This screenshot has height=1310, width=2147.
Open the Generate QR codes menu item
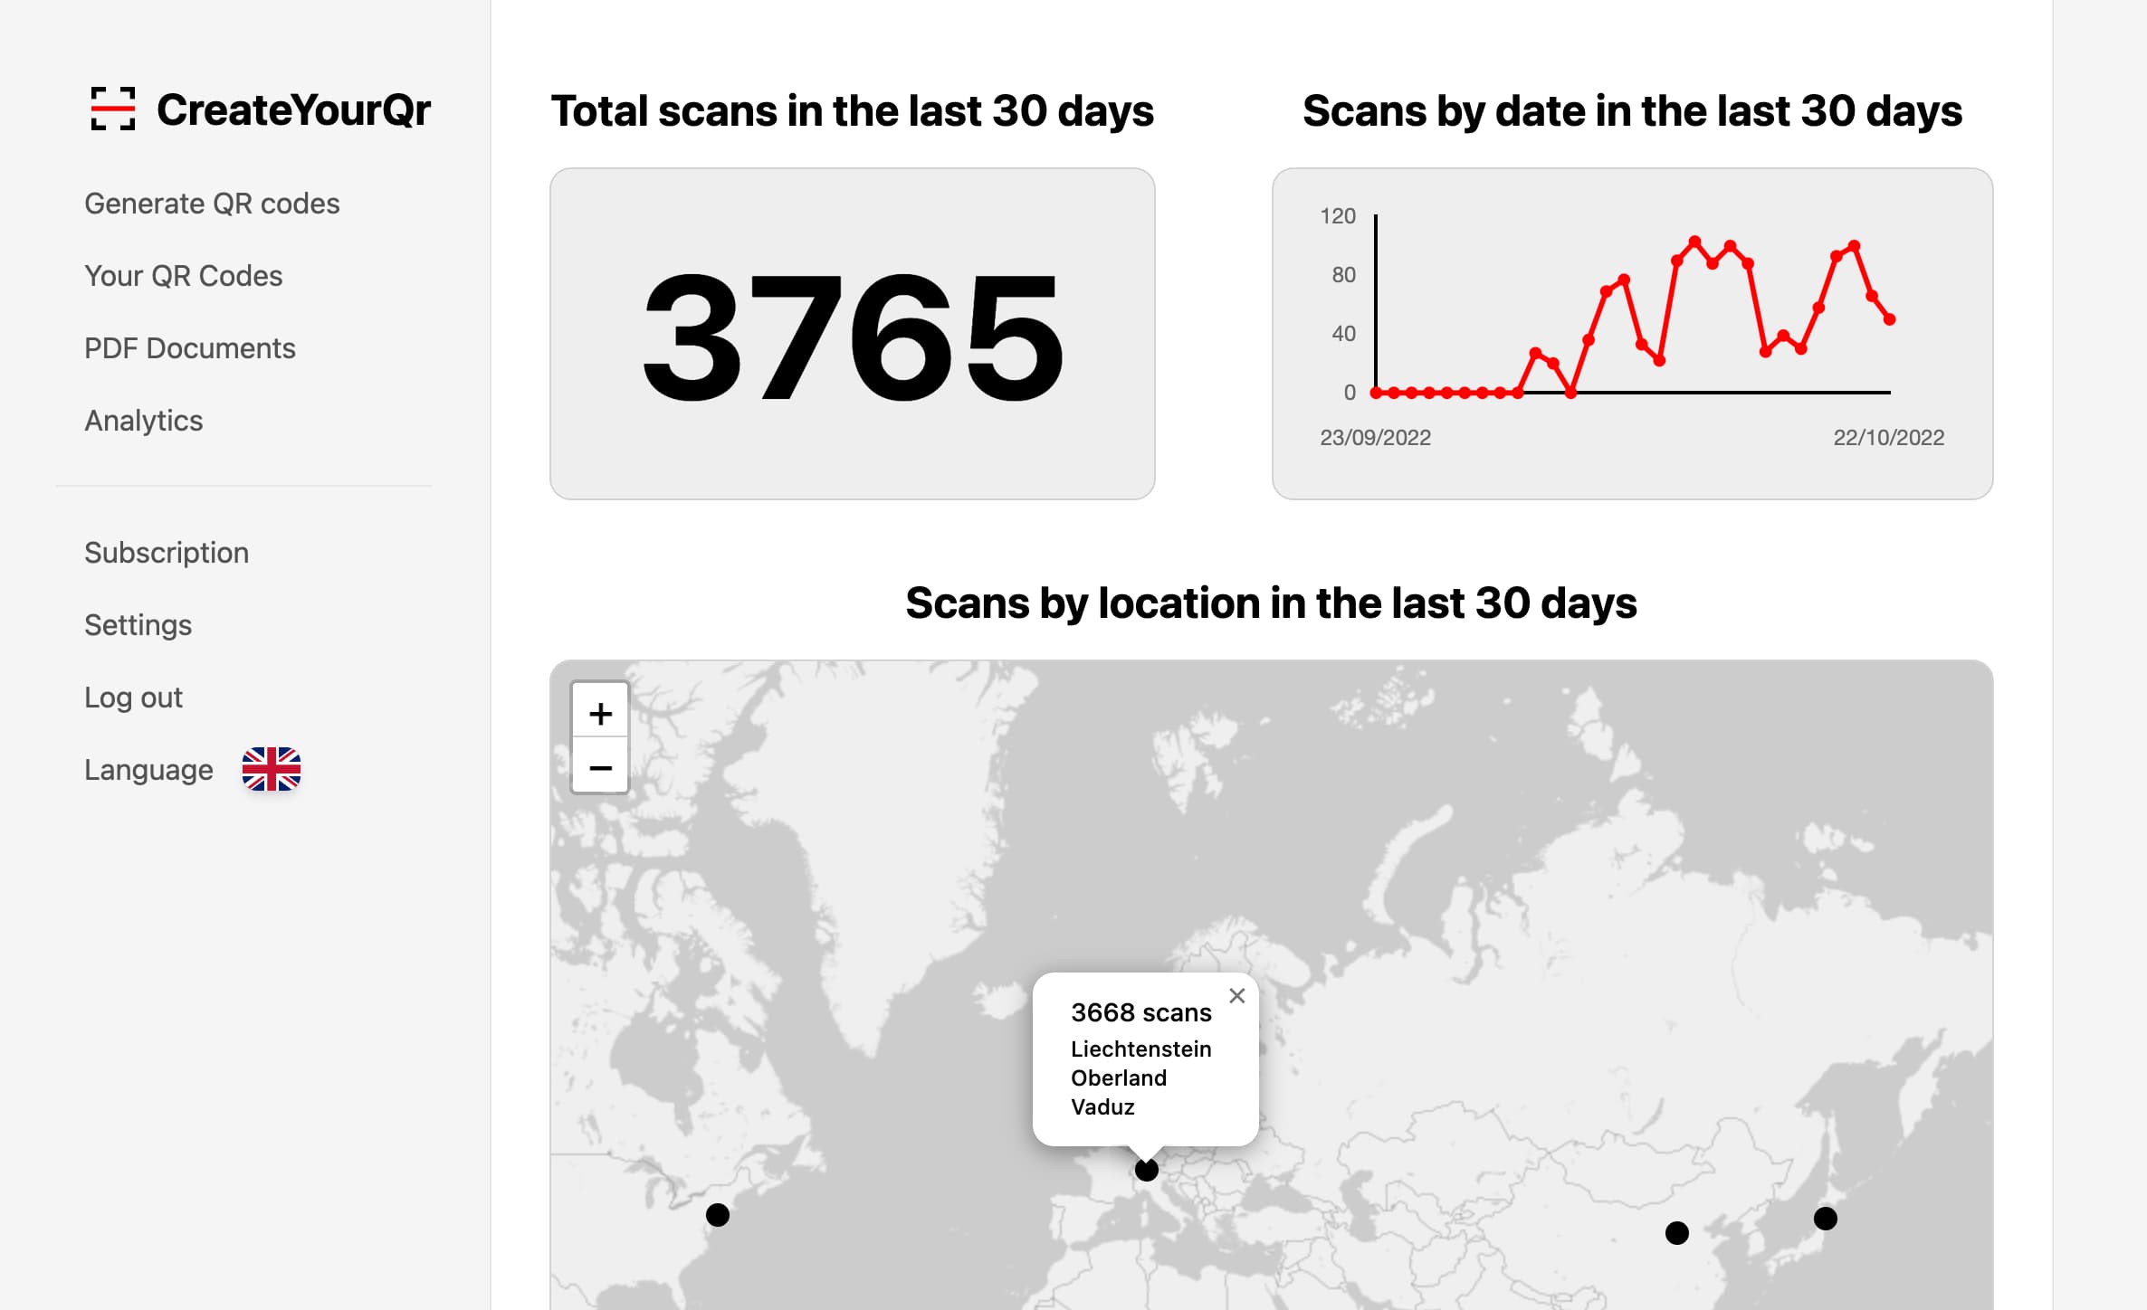tap(212, 201)
